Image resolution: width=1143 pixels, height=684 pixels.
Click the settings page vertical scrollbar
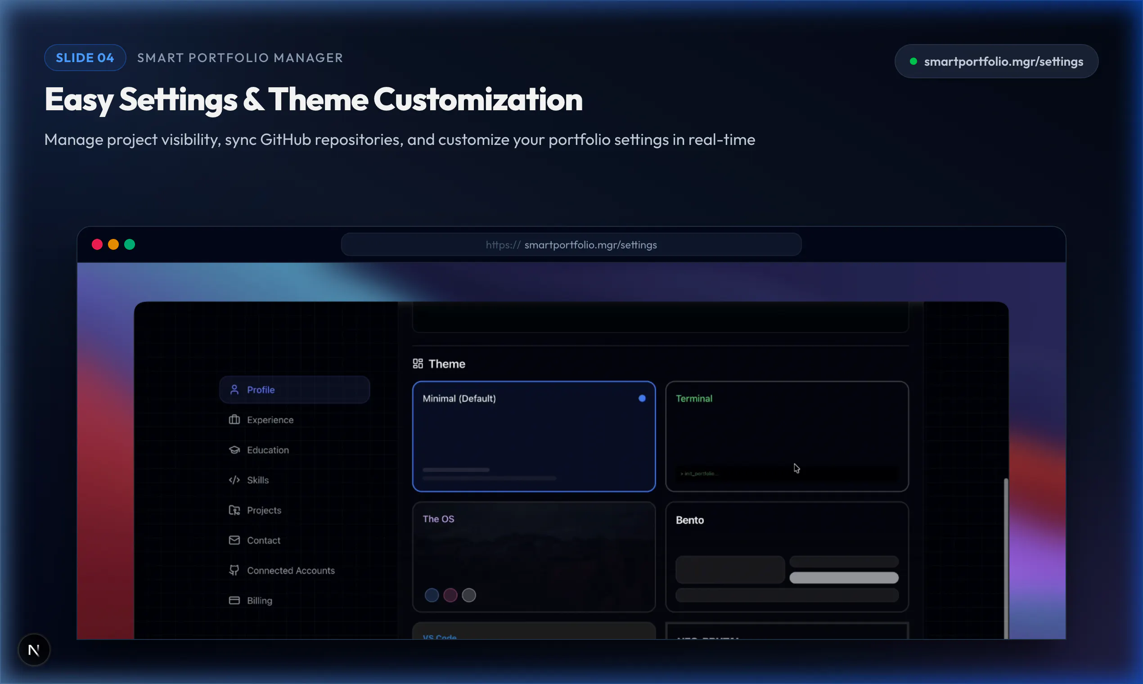click(1006, 558)
